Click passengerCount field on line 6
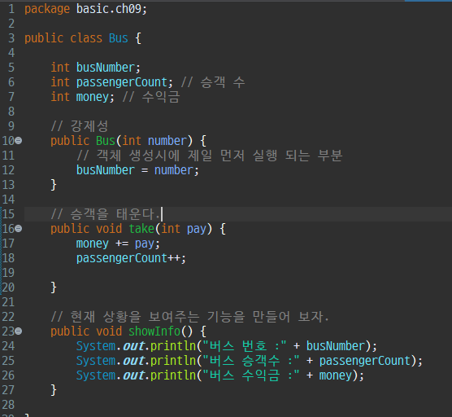 122,82
